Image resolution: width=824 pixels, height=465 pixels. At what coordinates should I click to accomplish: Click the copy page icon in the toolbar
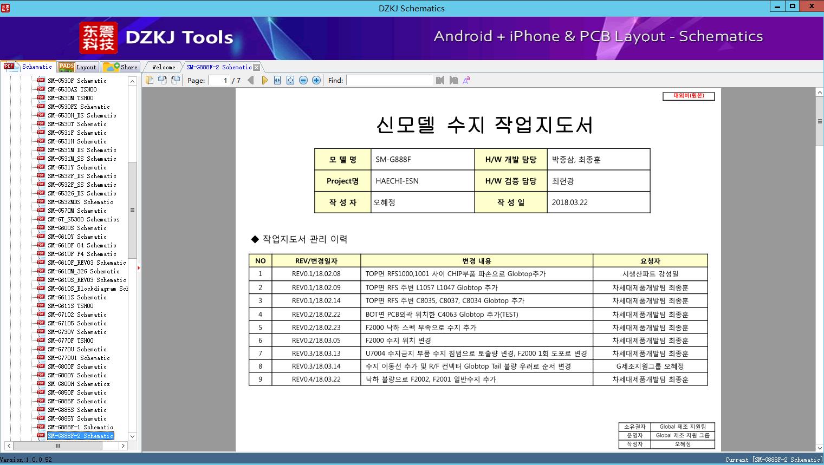point(149,80)
